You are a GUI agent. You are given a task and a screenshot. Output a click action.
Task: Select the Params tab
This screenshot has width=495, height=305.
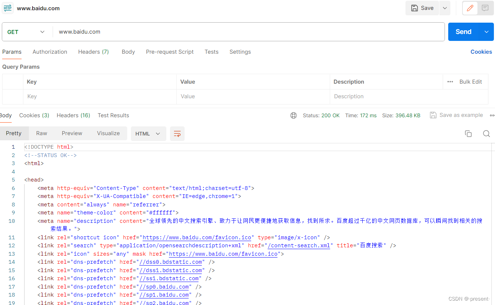click(x=12, y=52)
